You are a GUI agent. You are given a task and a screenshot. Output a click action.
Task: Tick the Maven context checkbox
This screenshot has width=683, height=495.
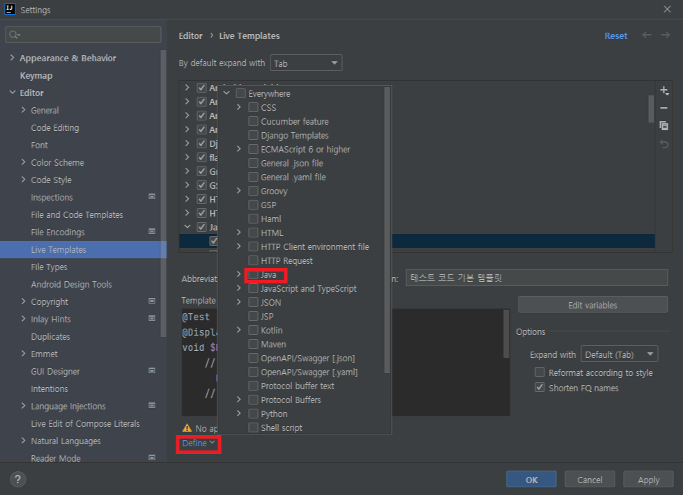point(253,344)
